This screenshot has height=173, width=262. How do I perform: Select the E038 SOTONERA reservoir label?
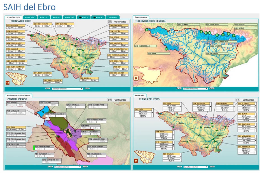click(x=201, y=104)
